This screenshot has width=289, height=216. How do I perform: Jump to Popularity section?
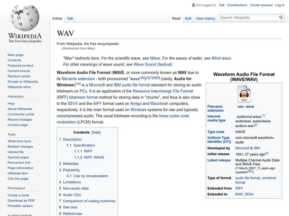[71, 170]
